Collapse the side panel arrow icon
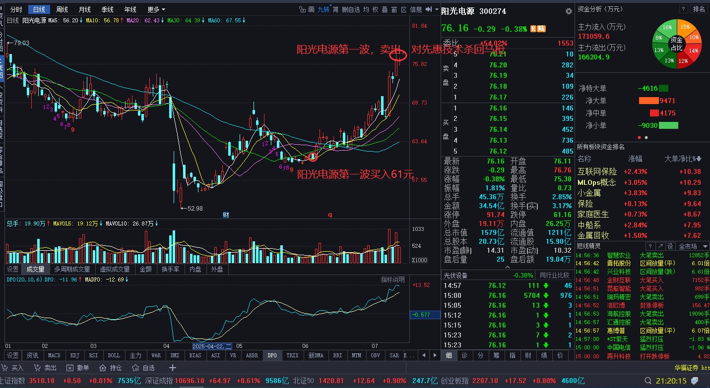Screen dimensions: 710x388 pos(429,9)
